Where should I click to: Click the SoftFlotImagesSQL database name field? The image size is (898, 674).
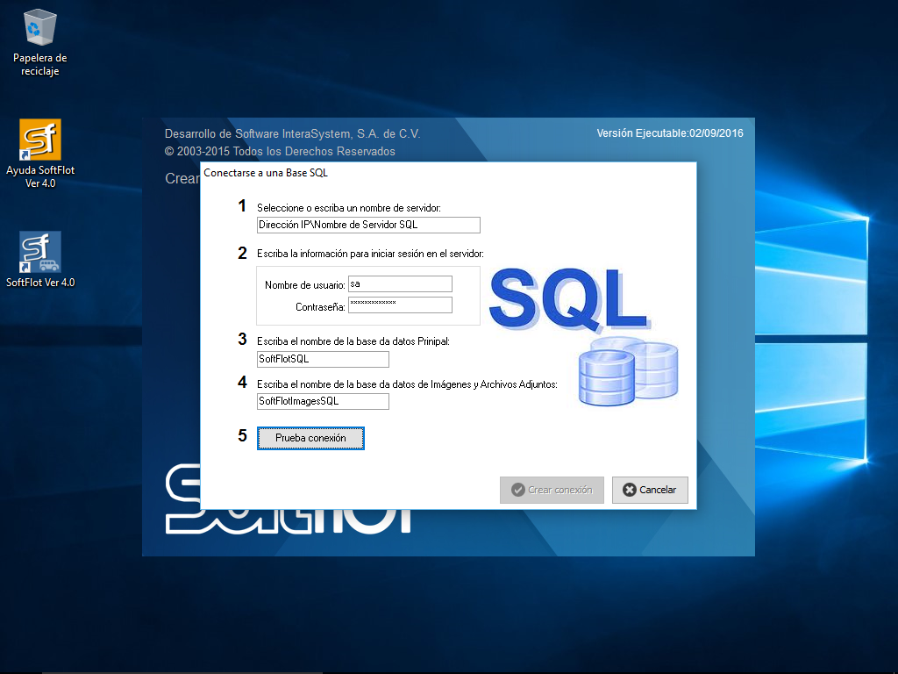click(x=322, y=401)
